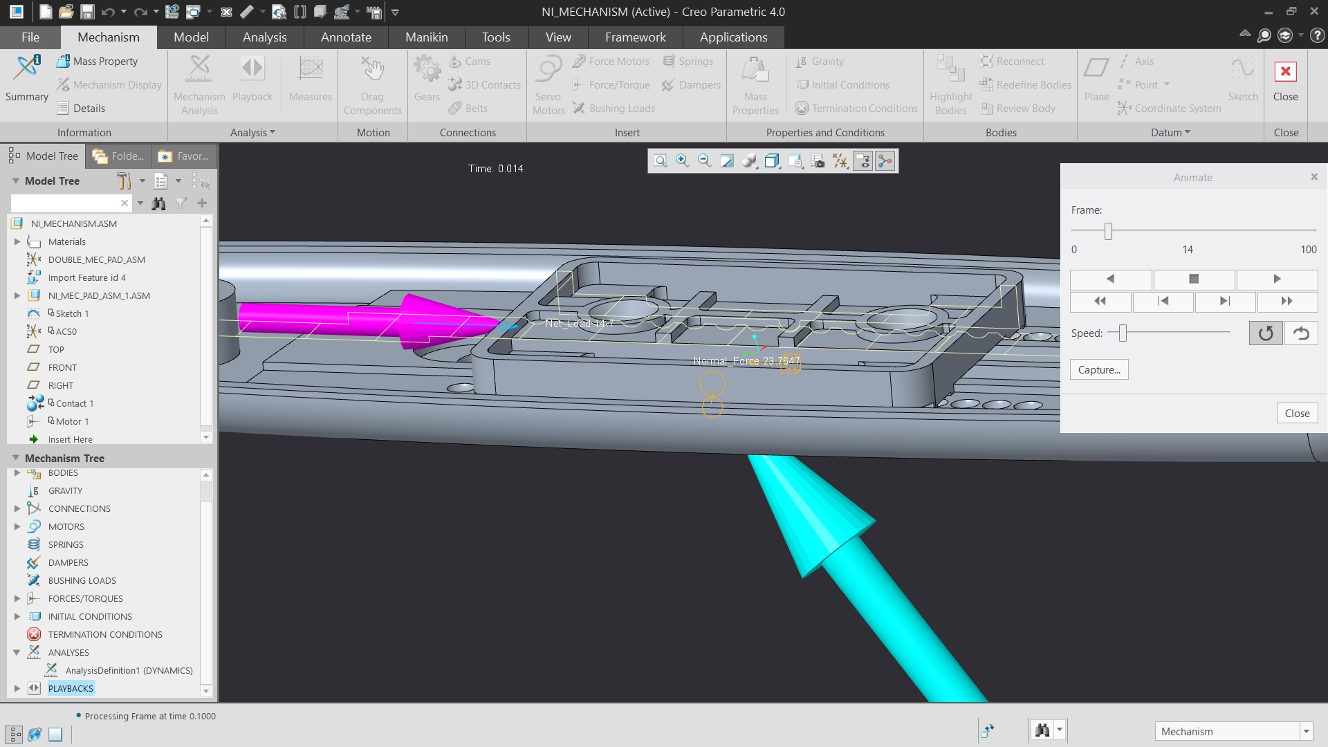Open the Mechanism selection filter dropdown
Viewport: 1328px width, 747px height.
pyautogui.click(x=1306, y=731)
